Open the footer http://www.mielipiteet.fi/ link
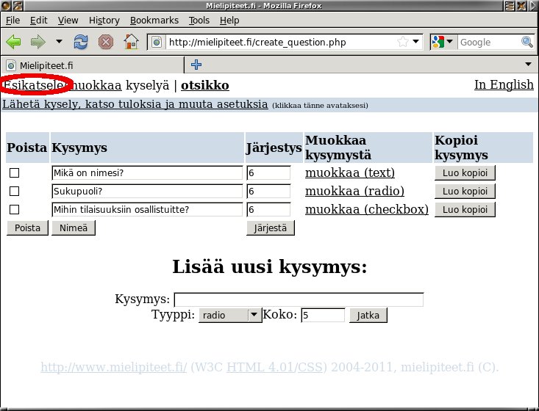 pos(114,368)
